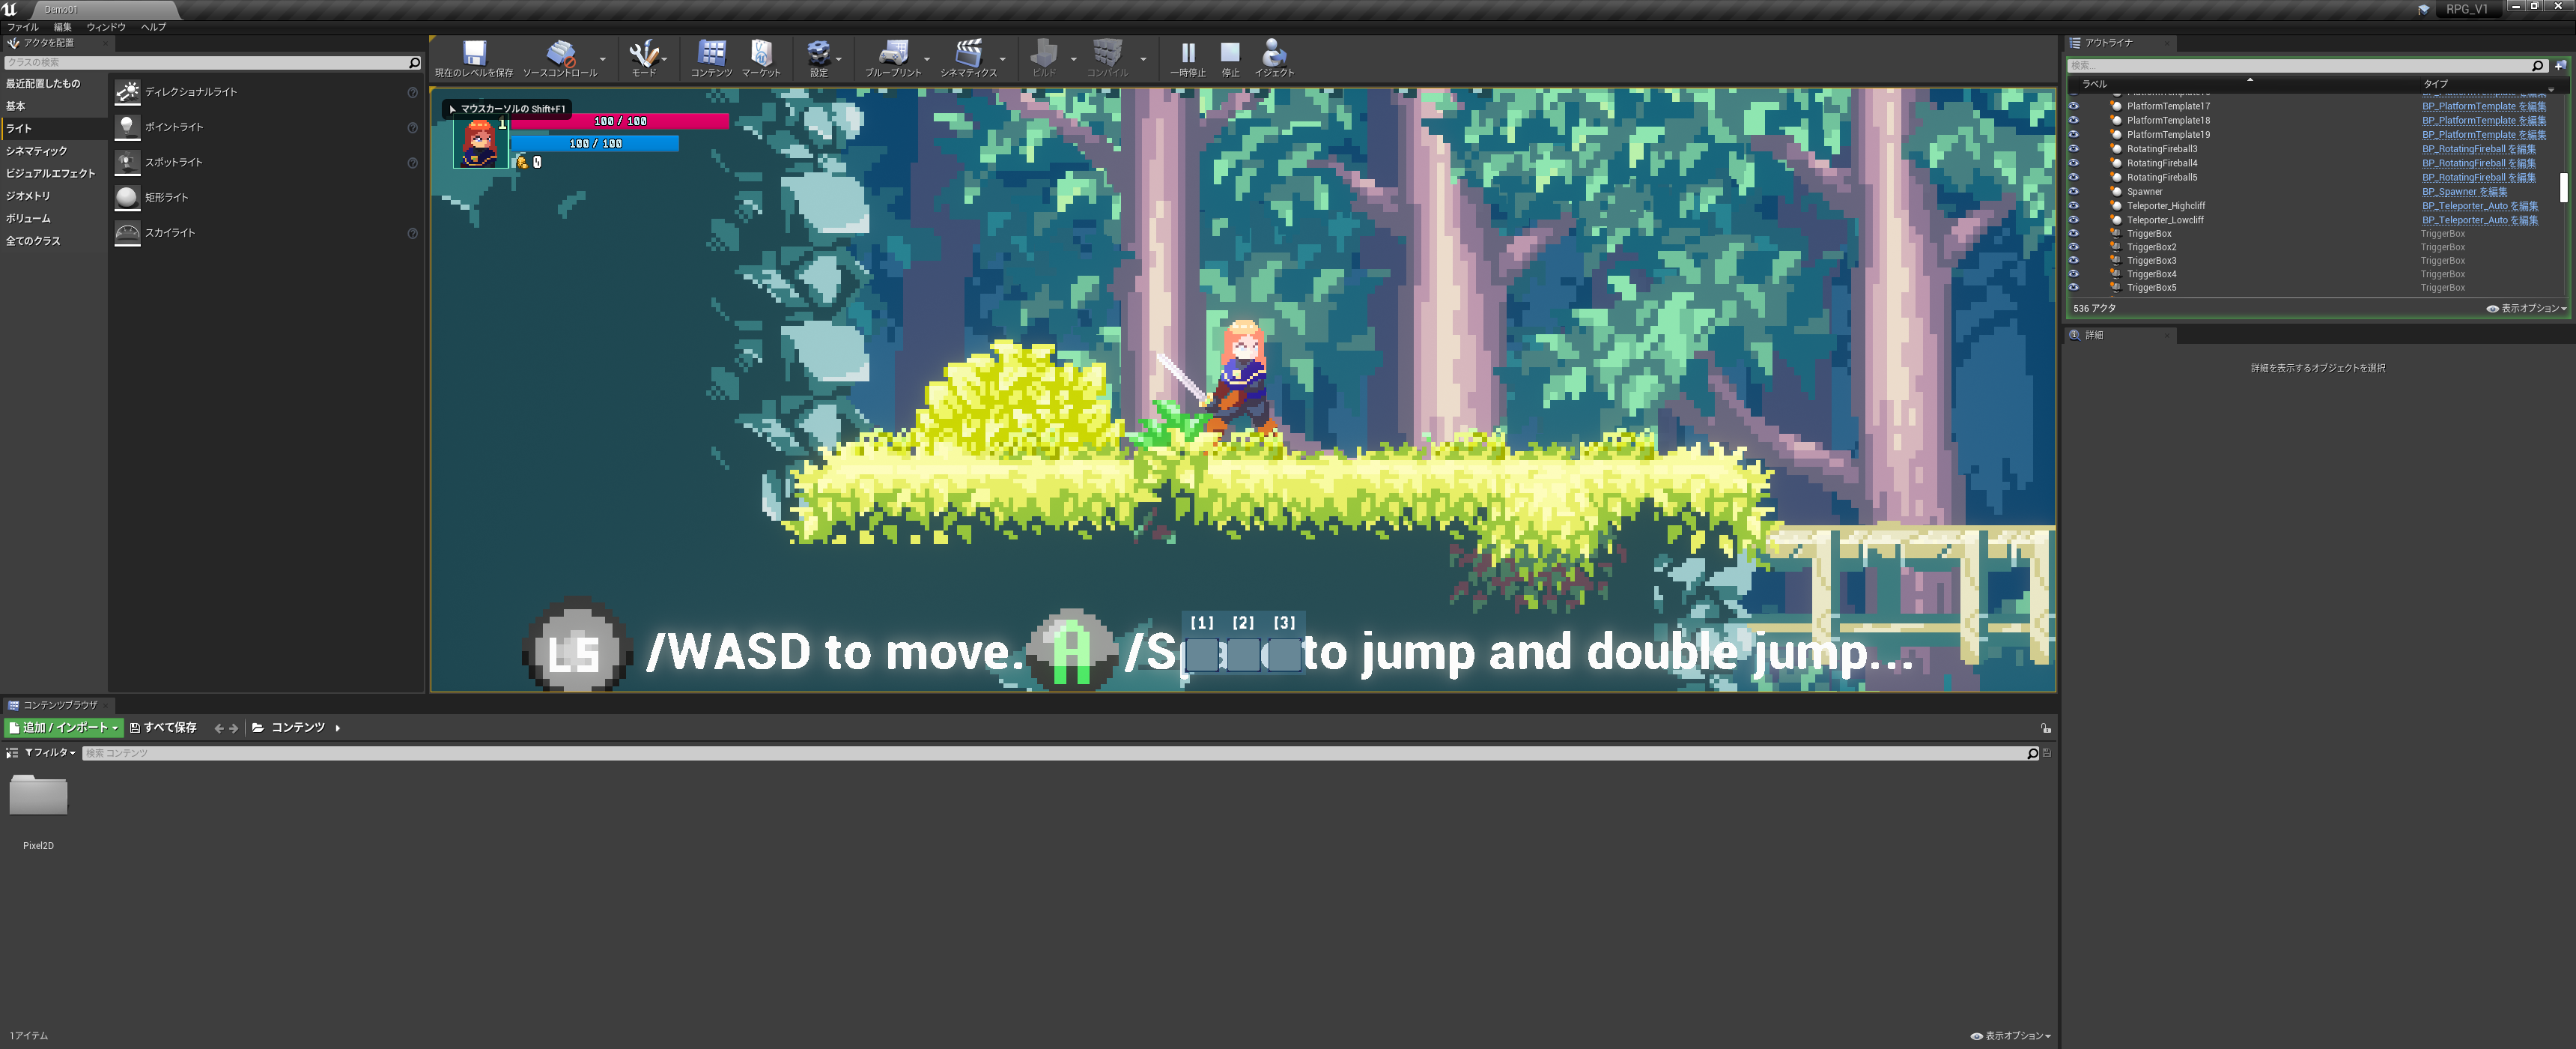
Task: Click the Eject toolbar icon
Action: click(x=1274, y=54)
